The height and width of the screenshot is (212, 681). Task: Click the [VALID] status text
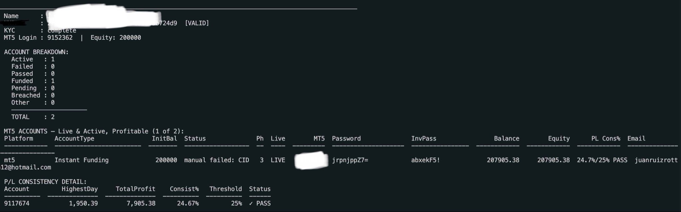(197, 23)
